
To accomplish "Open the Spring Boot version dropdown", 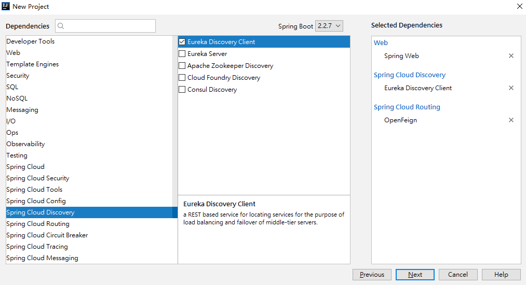I will click(x=329, y=26).
